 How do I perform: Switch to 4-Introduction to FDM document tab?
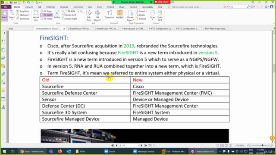coord(134,28)
